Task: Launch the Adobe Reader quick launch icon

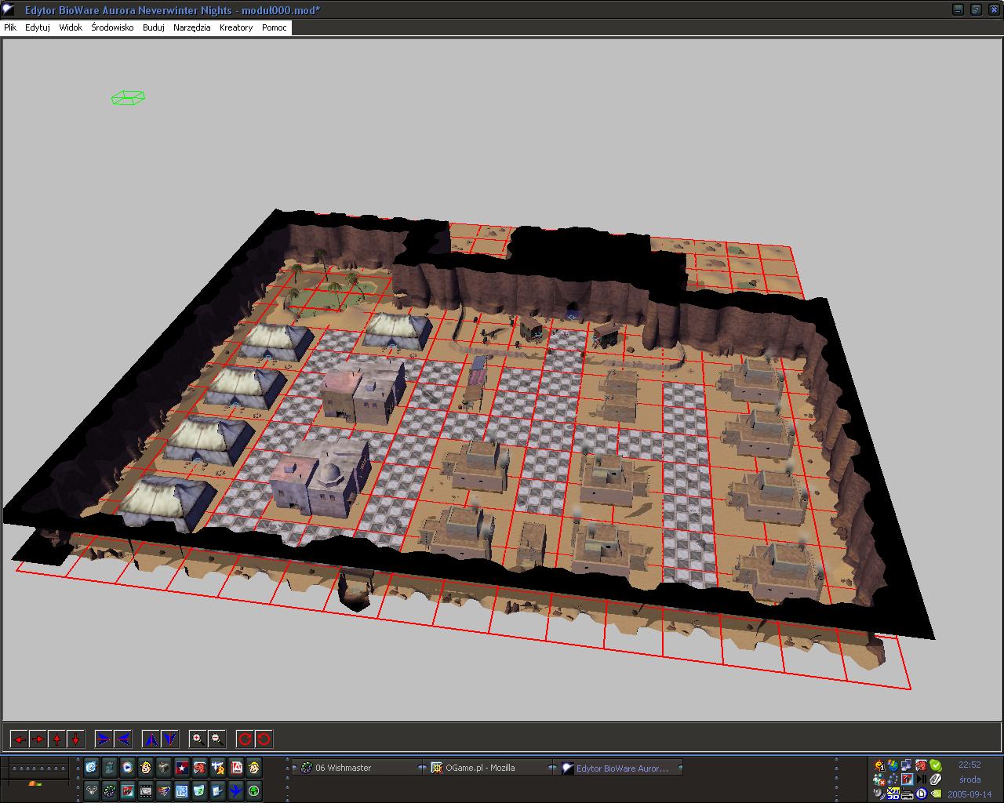Action: pyautogui.click(x=236, y=767)
